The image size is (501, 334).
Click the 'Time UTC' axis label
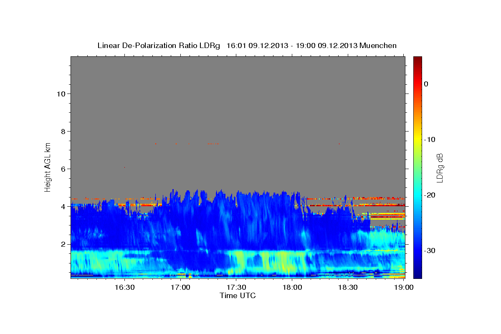pos(238,296)
